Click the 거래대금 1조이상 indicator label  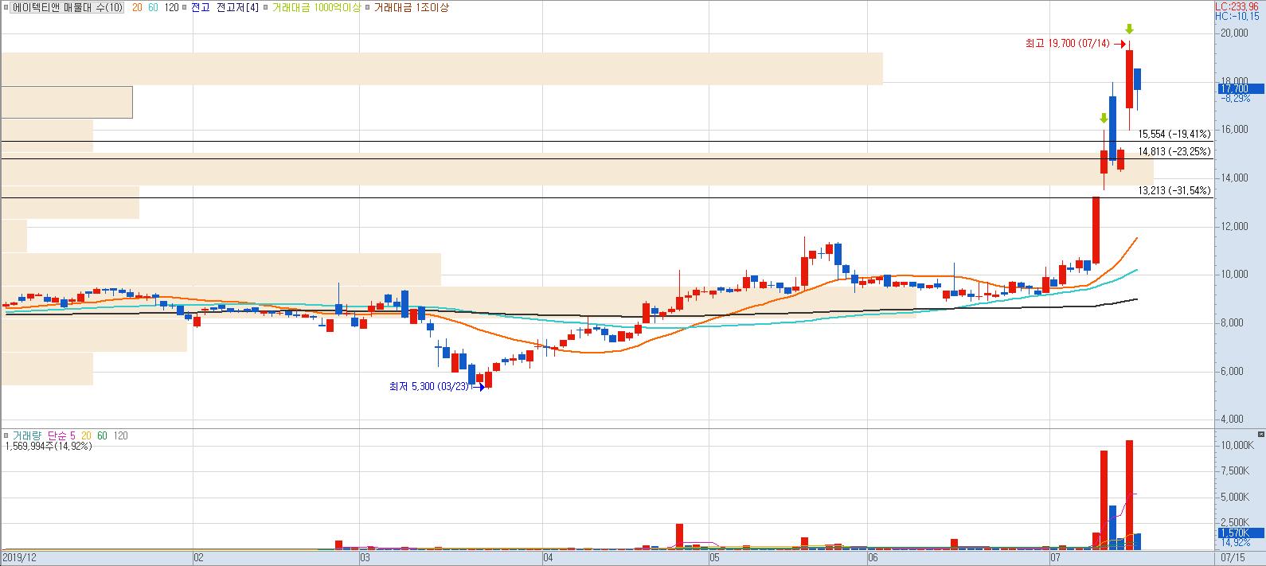coord(411,7)
